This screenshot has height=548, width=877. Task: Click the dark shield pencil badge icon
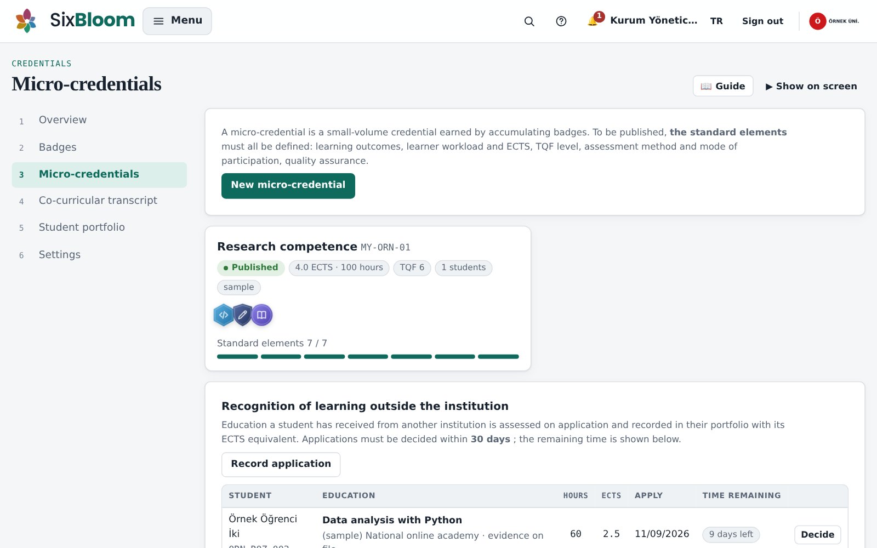click(243, 315)
